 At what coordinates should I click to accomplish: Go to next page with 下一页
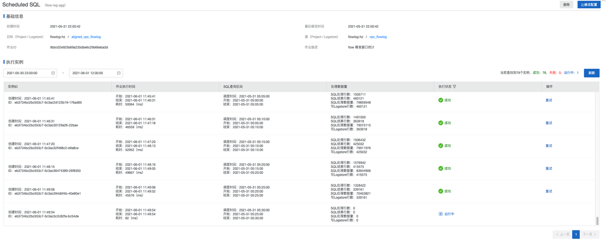590,234
